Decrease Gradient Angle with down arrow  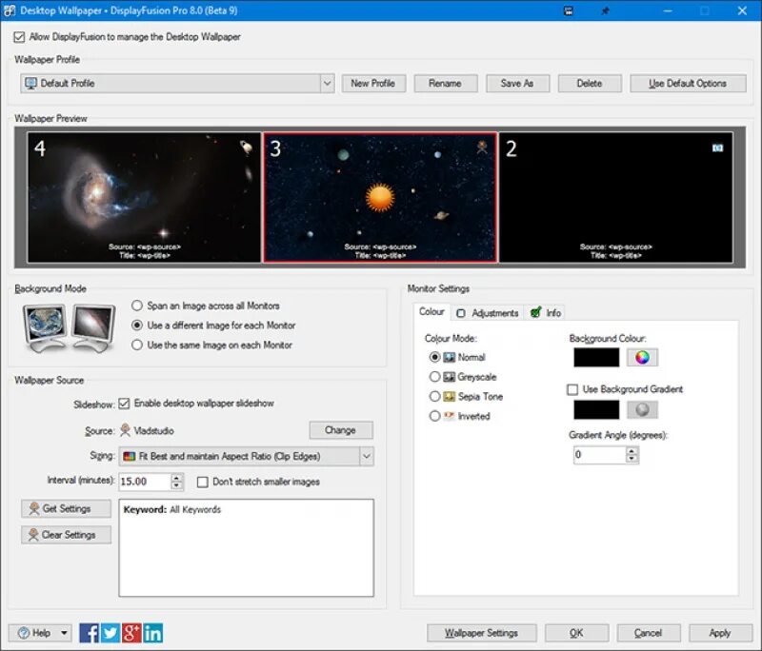pyautogui.click(x=632, y=459)
